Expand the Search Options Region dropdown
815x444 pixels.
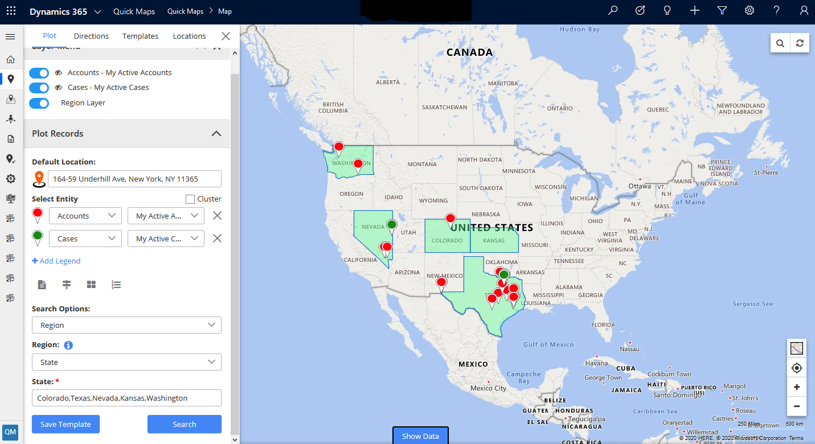(x=126, y=324)
